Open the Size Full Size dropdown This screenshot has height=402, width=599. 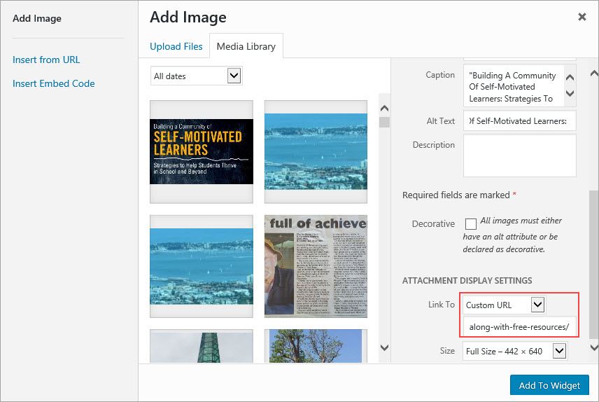coord(515,351)
